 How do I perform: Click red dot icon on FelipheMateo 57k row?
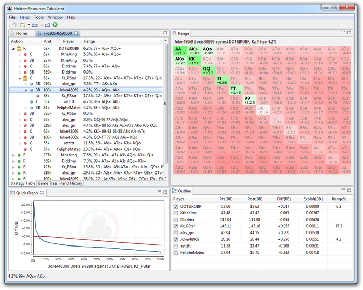click(25, 149)
